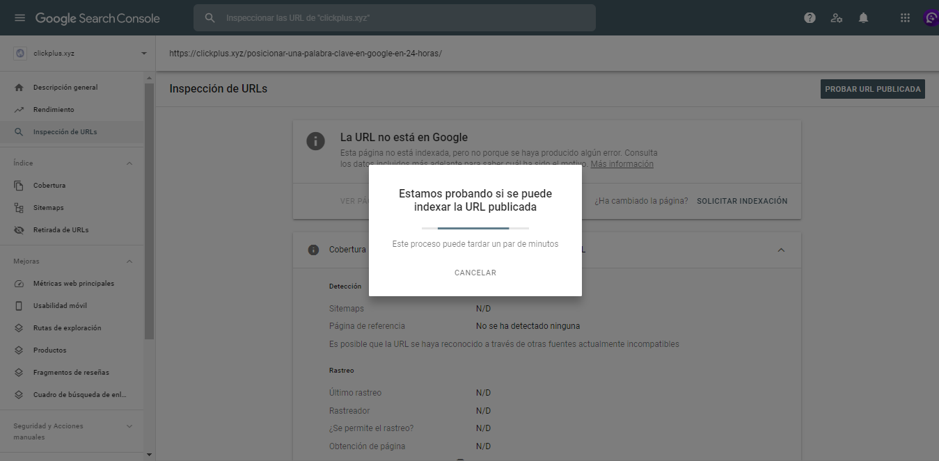Click the user management icon
Screen dimensions: 939x461
pyautogui.click(x=836, y=17)
